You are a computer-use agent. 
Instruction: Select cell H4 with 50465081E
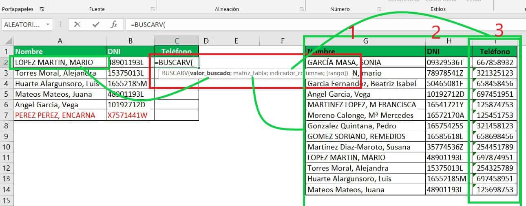tap(449, 83)
